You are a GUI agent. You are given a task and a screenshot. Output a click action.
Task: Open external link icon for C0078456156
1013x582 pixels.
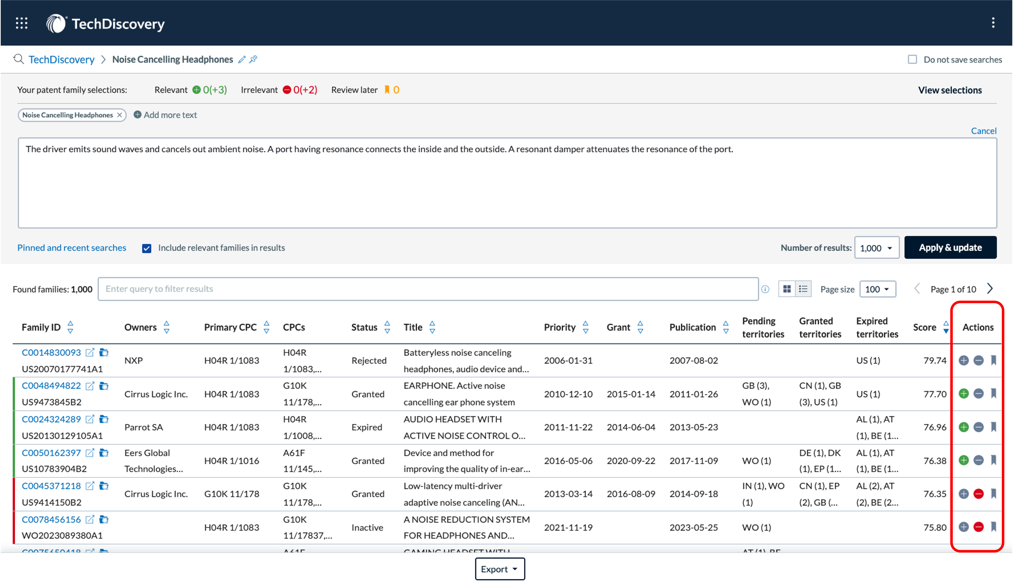click(x=90, y=520)
